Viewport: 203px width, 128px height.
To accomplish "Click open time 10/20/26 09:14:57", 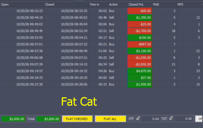I will pos(29,71).
